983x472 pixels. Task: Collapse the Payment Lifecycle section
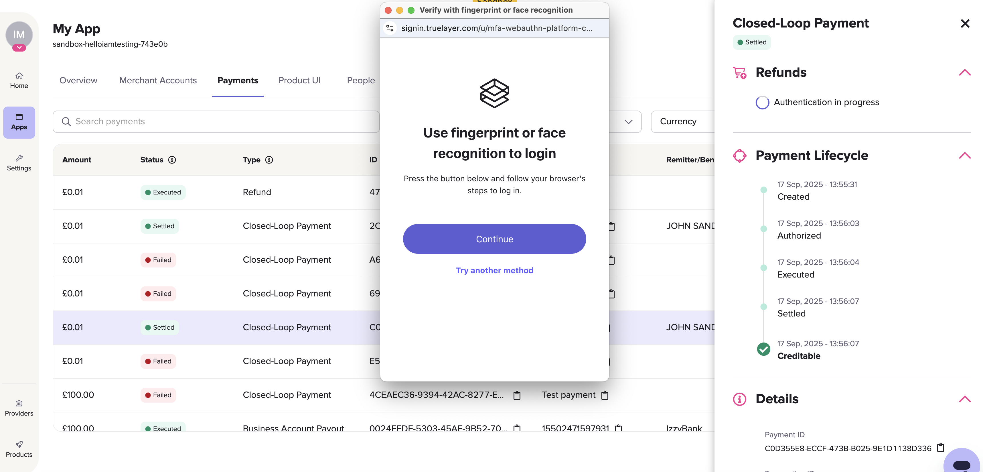click(964, 156)
